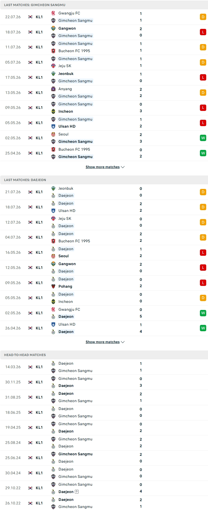
Task: Click Incheon team logo in 09.05.26 Gimcheon match
Action: (x=53, y=111)
